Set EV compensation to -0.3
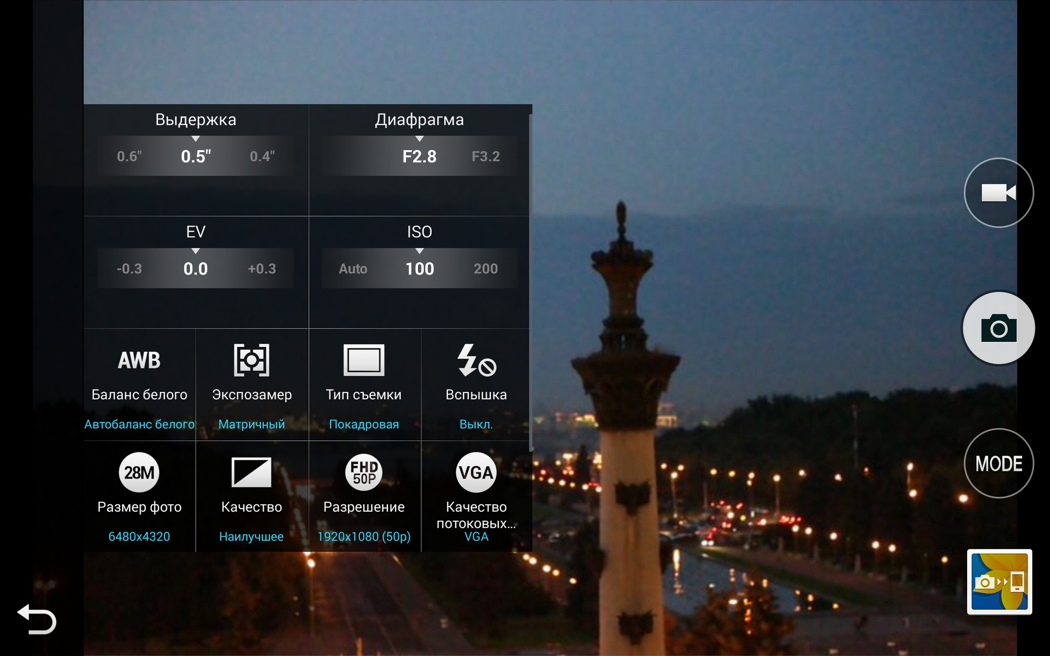Screen dimensions: 1050x656 (129, 269)
